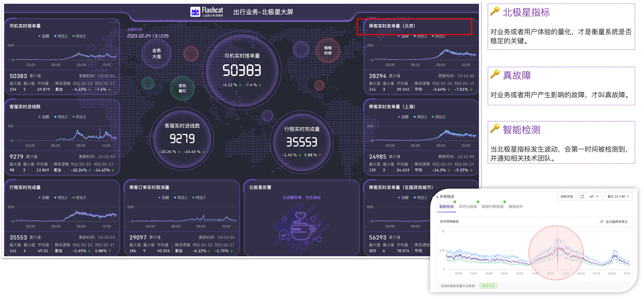Click the 司机实时接单量 50383 center circle
Image resolution: width=644 pixels, height=299 pixels.
[x=242, y=70]
